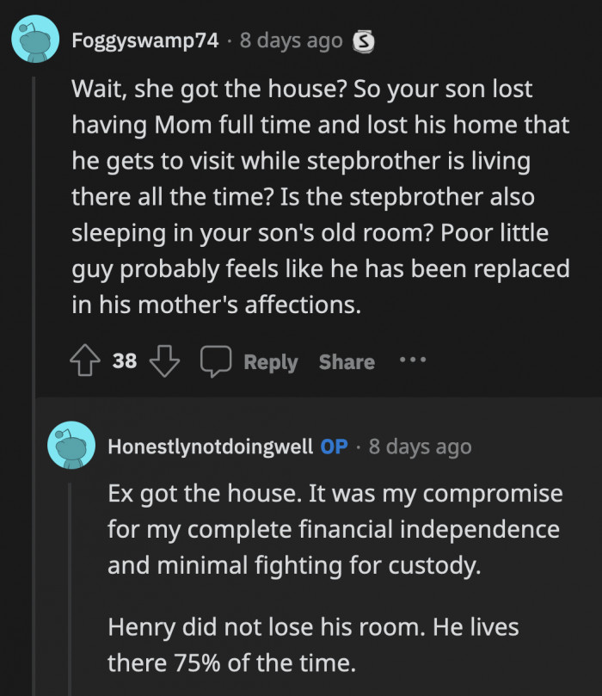
Task: Click the upvote arrow outline icon
Action: pos(83,361)
